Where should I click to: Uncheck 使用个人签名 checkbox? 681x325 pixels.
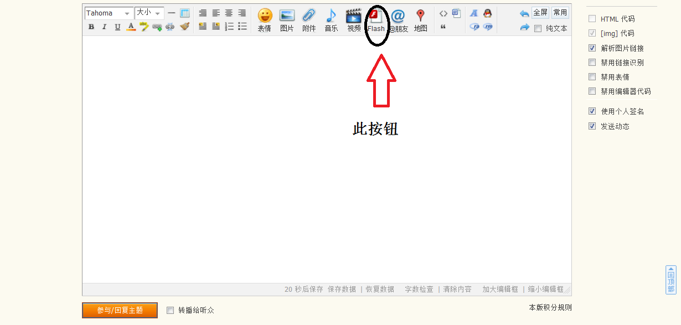pyautogui.click(x=592, y=111)
